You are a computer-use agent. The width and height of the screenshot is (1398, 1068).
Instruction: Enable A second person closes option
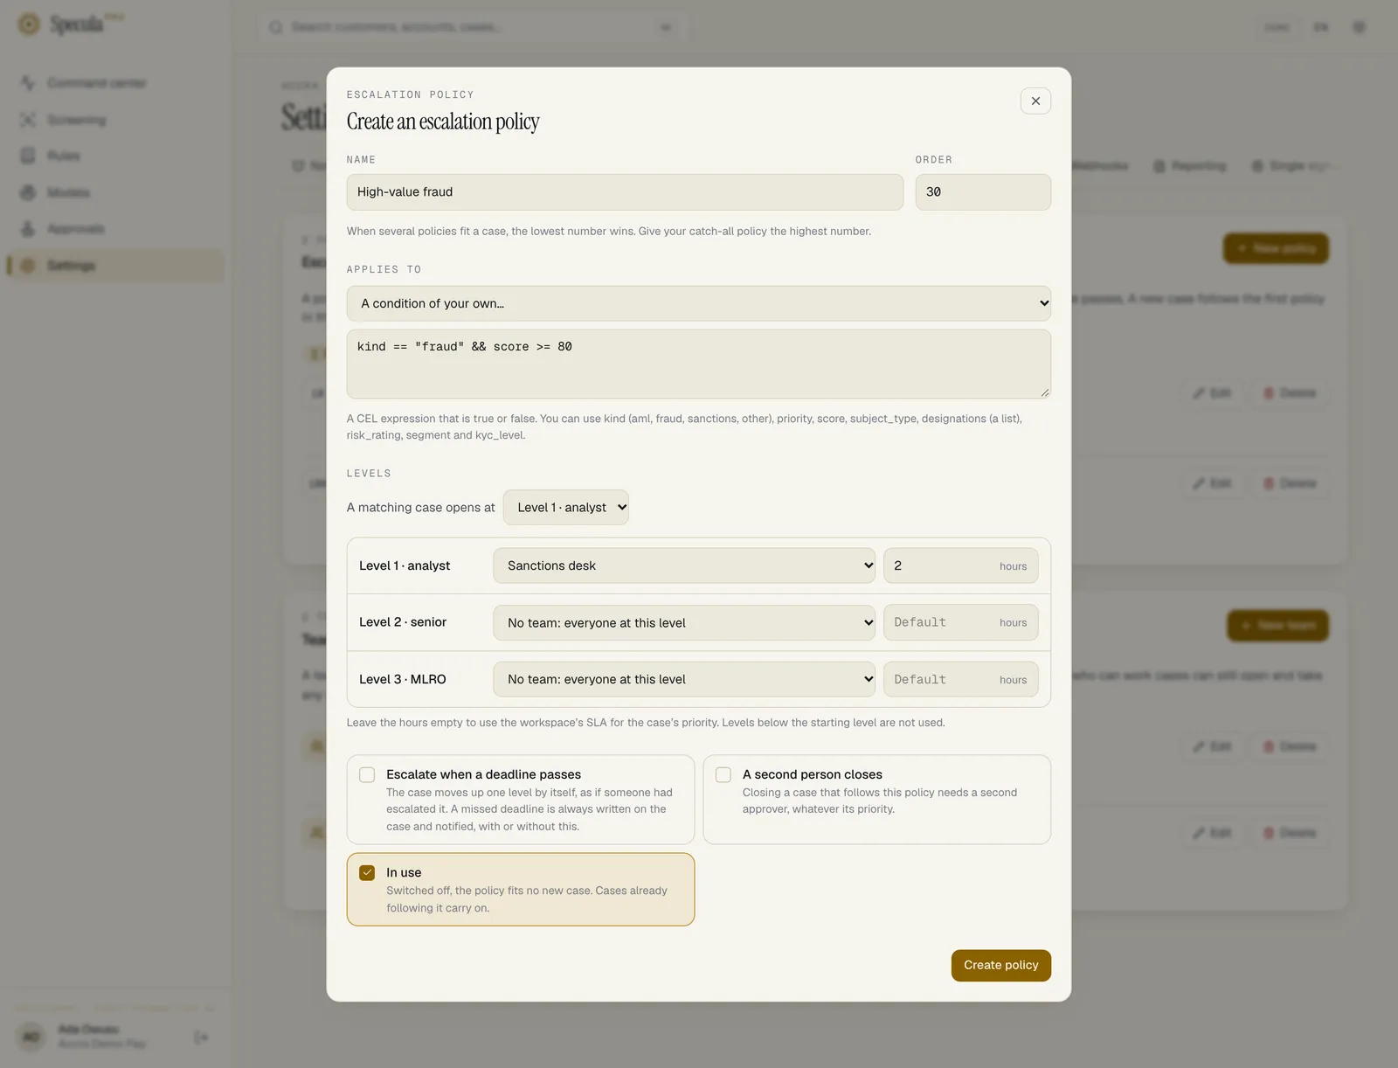coord(723,775)
